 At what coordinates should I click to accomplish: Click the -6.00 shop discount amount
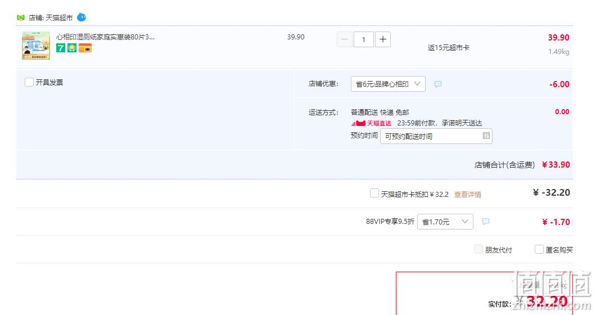point(559,84)
